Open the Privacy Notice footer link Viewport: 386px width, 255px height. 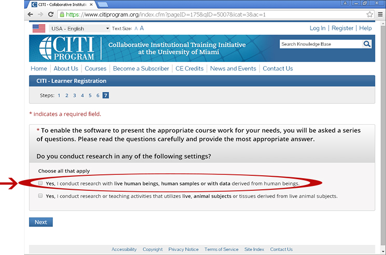183,249
